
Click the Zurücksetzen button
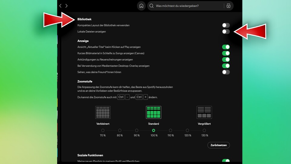coord(219,145)
